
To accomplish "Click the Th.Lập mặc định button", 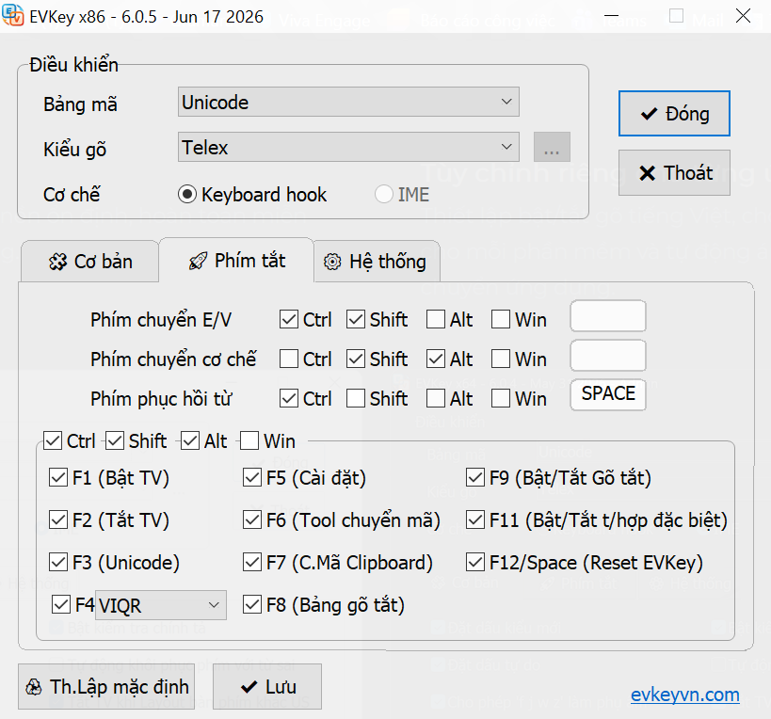I will [x=106, y=687].
